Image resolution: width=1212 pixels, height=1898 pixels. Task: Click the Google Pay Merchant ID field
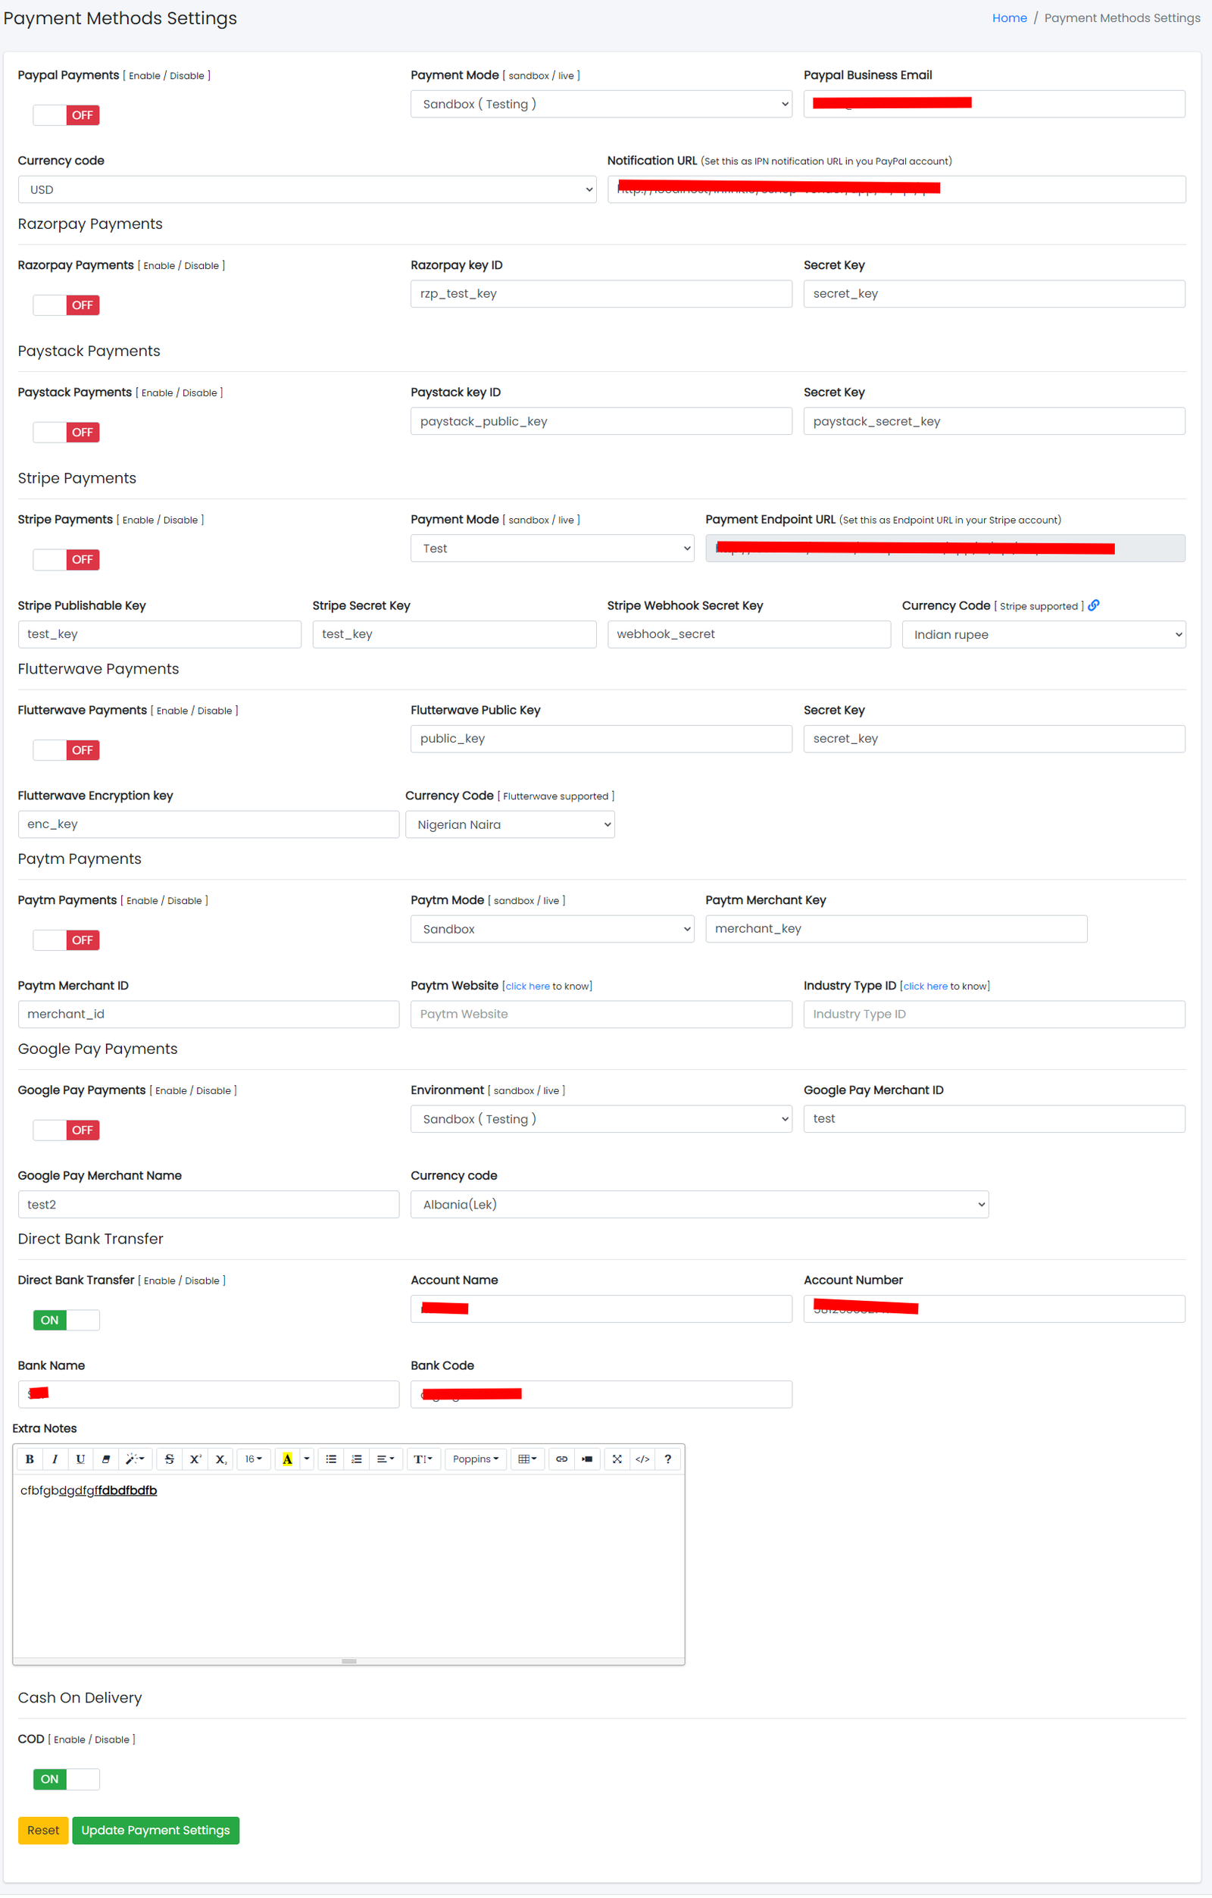(994, 1119)
